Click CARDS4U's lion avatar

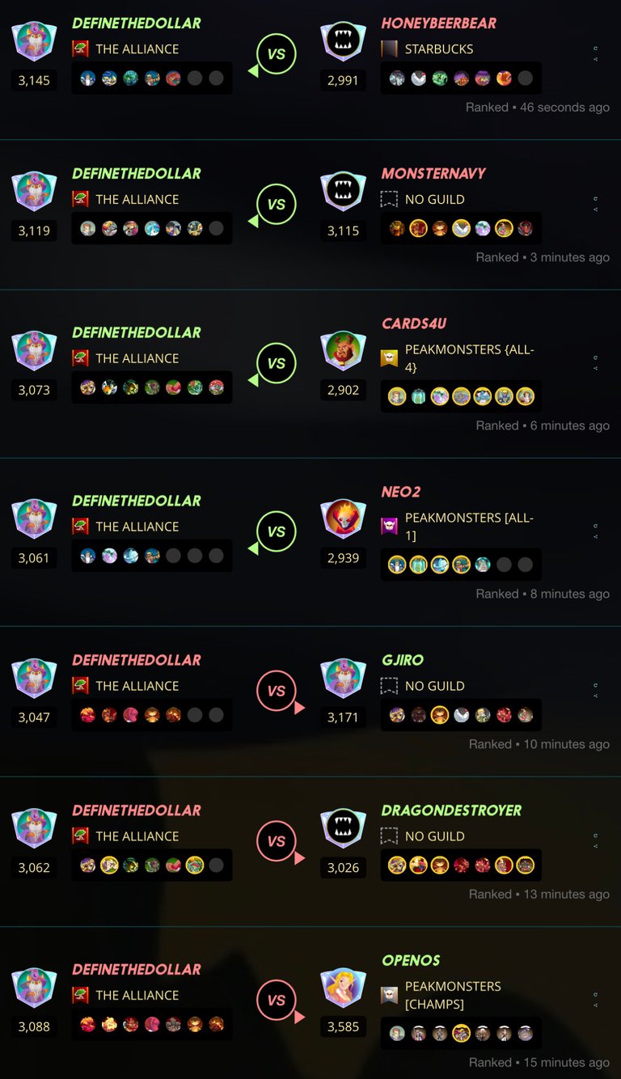343,350
